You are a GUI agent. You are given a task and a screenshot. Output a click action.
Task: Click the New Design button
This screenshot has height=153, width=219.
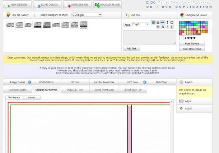17,5
